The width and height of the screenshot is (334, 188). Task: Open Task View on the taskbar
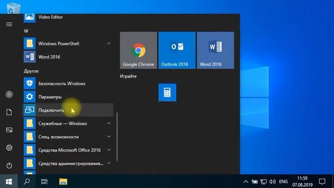(44, 182)
